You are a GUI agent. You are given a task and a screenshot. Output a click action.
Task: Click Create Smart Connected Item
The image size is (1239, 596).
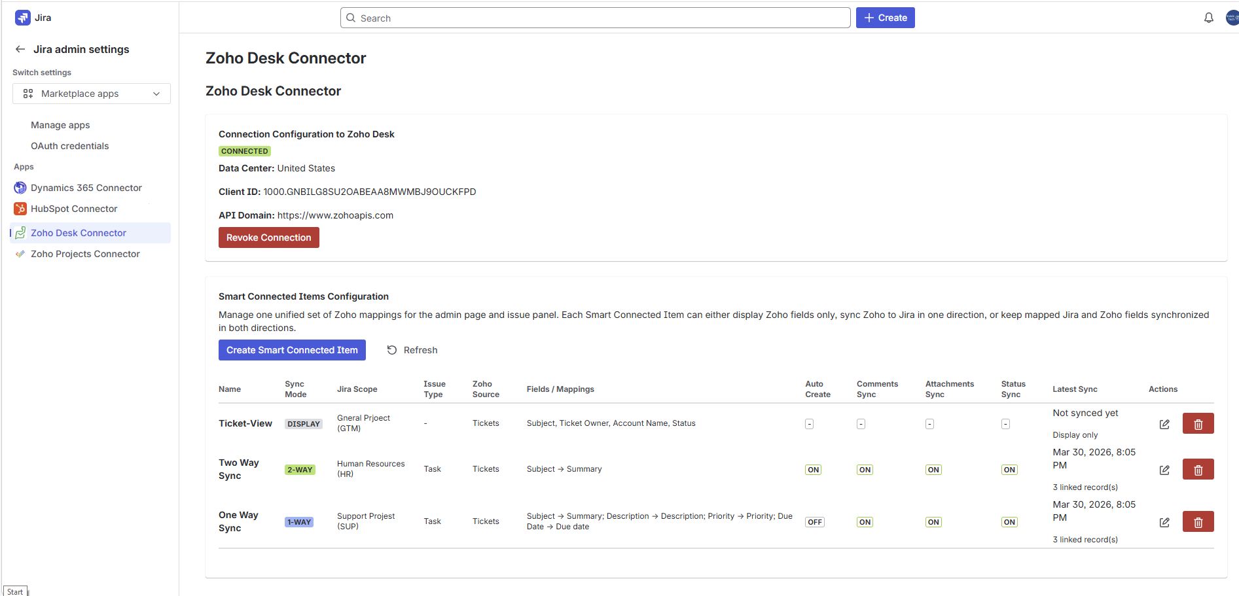[x=292, y=350]
